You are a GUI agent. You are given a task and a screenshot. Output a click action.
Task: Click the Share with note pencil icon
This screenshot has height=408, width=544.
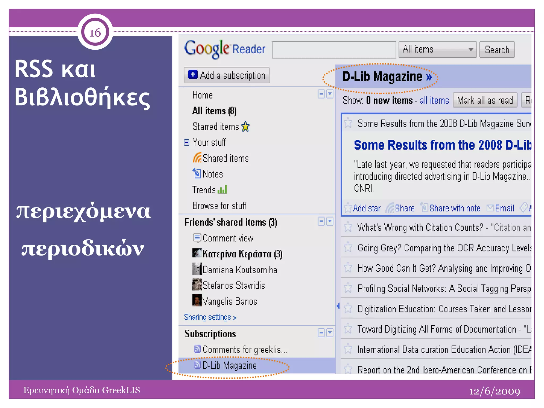pos(424,207)
